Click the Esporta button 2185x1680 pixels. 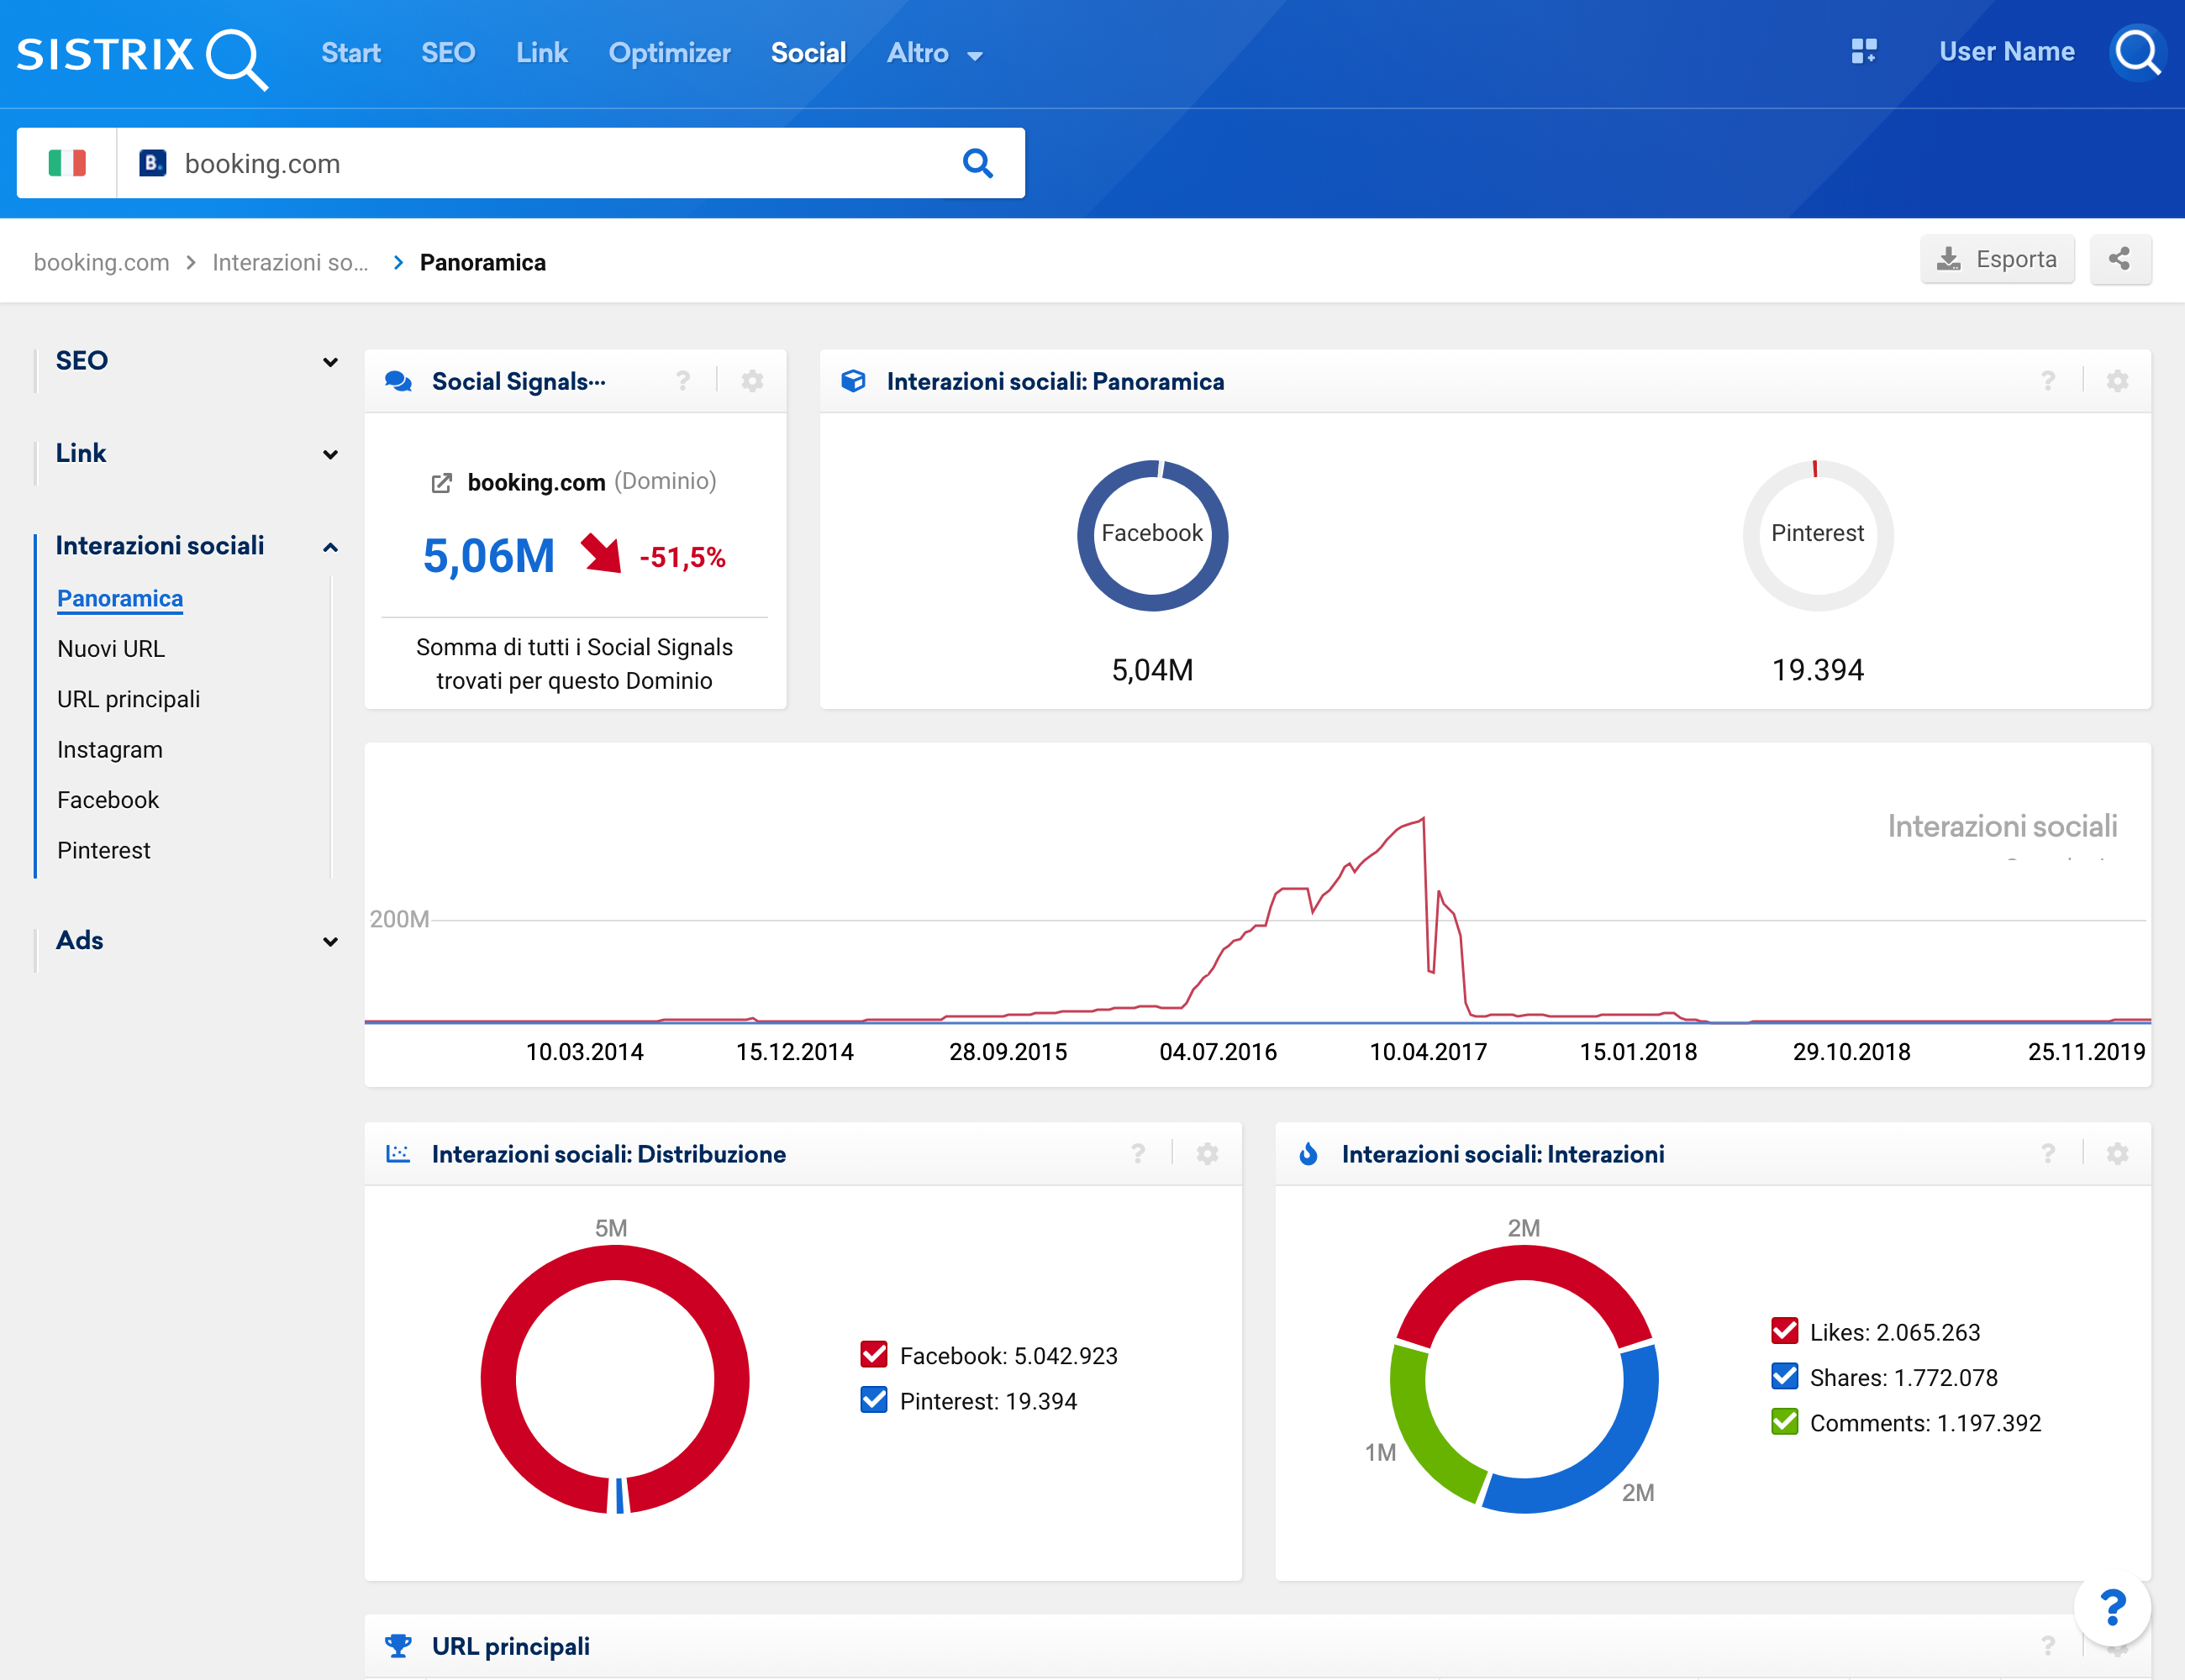pos(1997,260)
